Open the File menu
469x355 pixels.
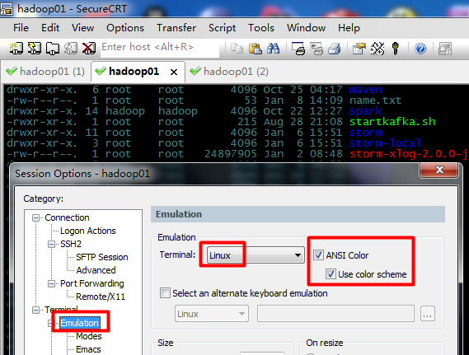coord(21,28)
